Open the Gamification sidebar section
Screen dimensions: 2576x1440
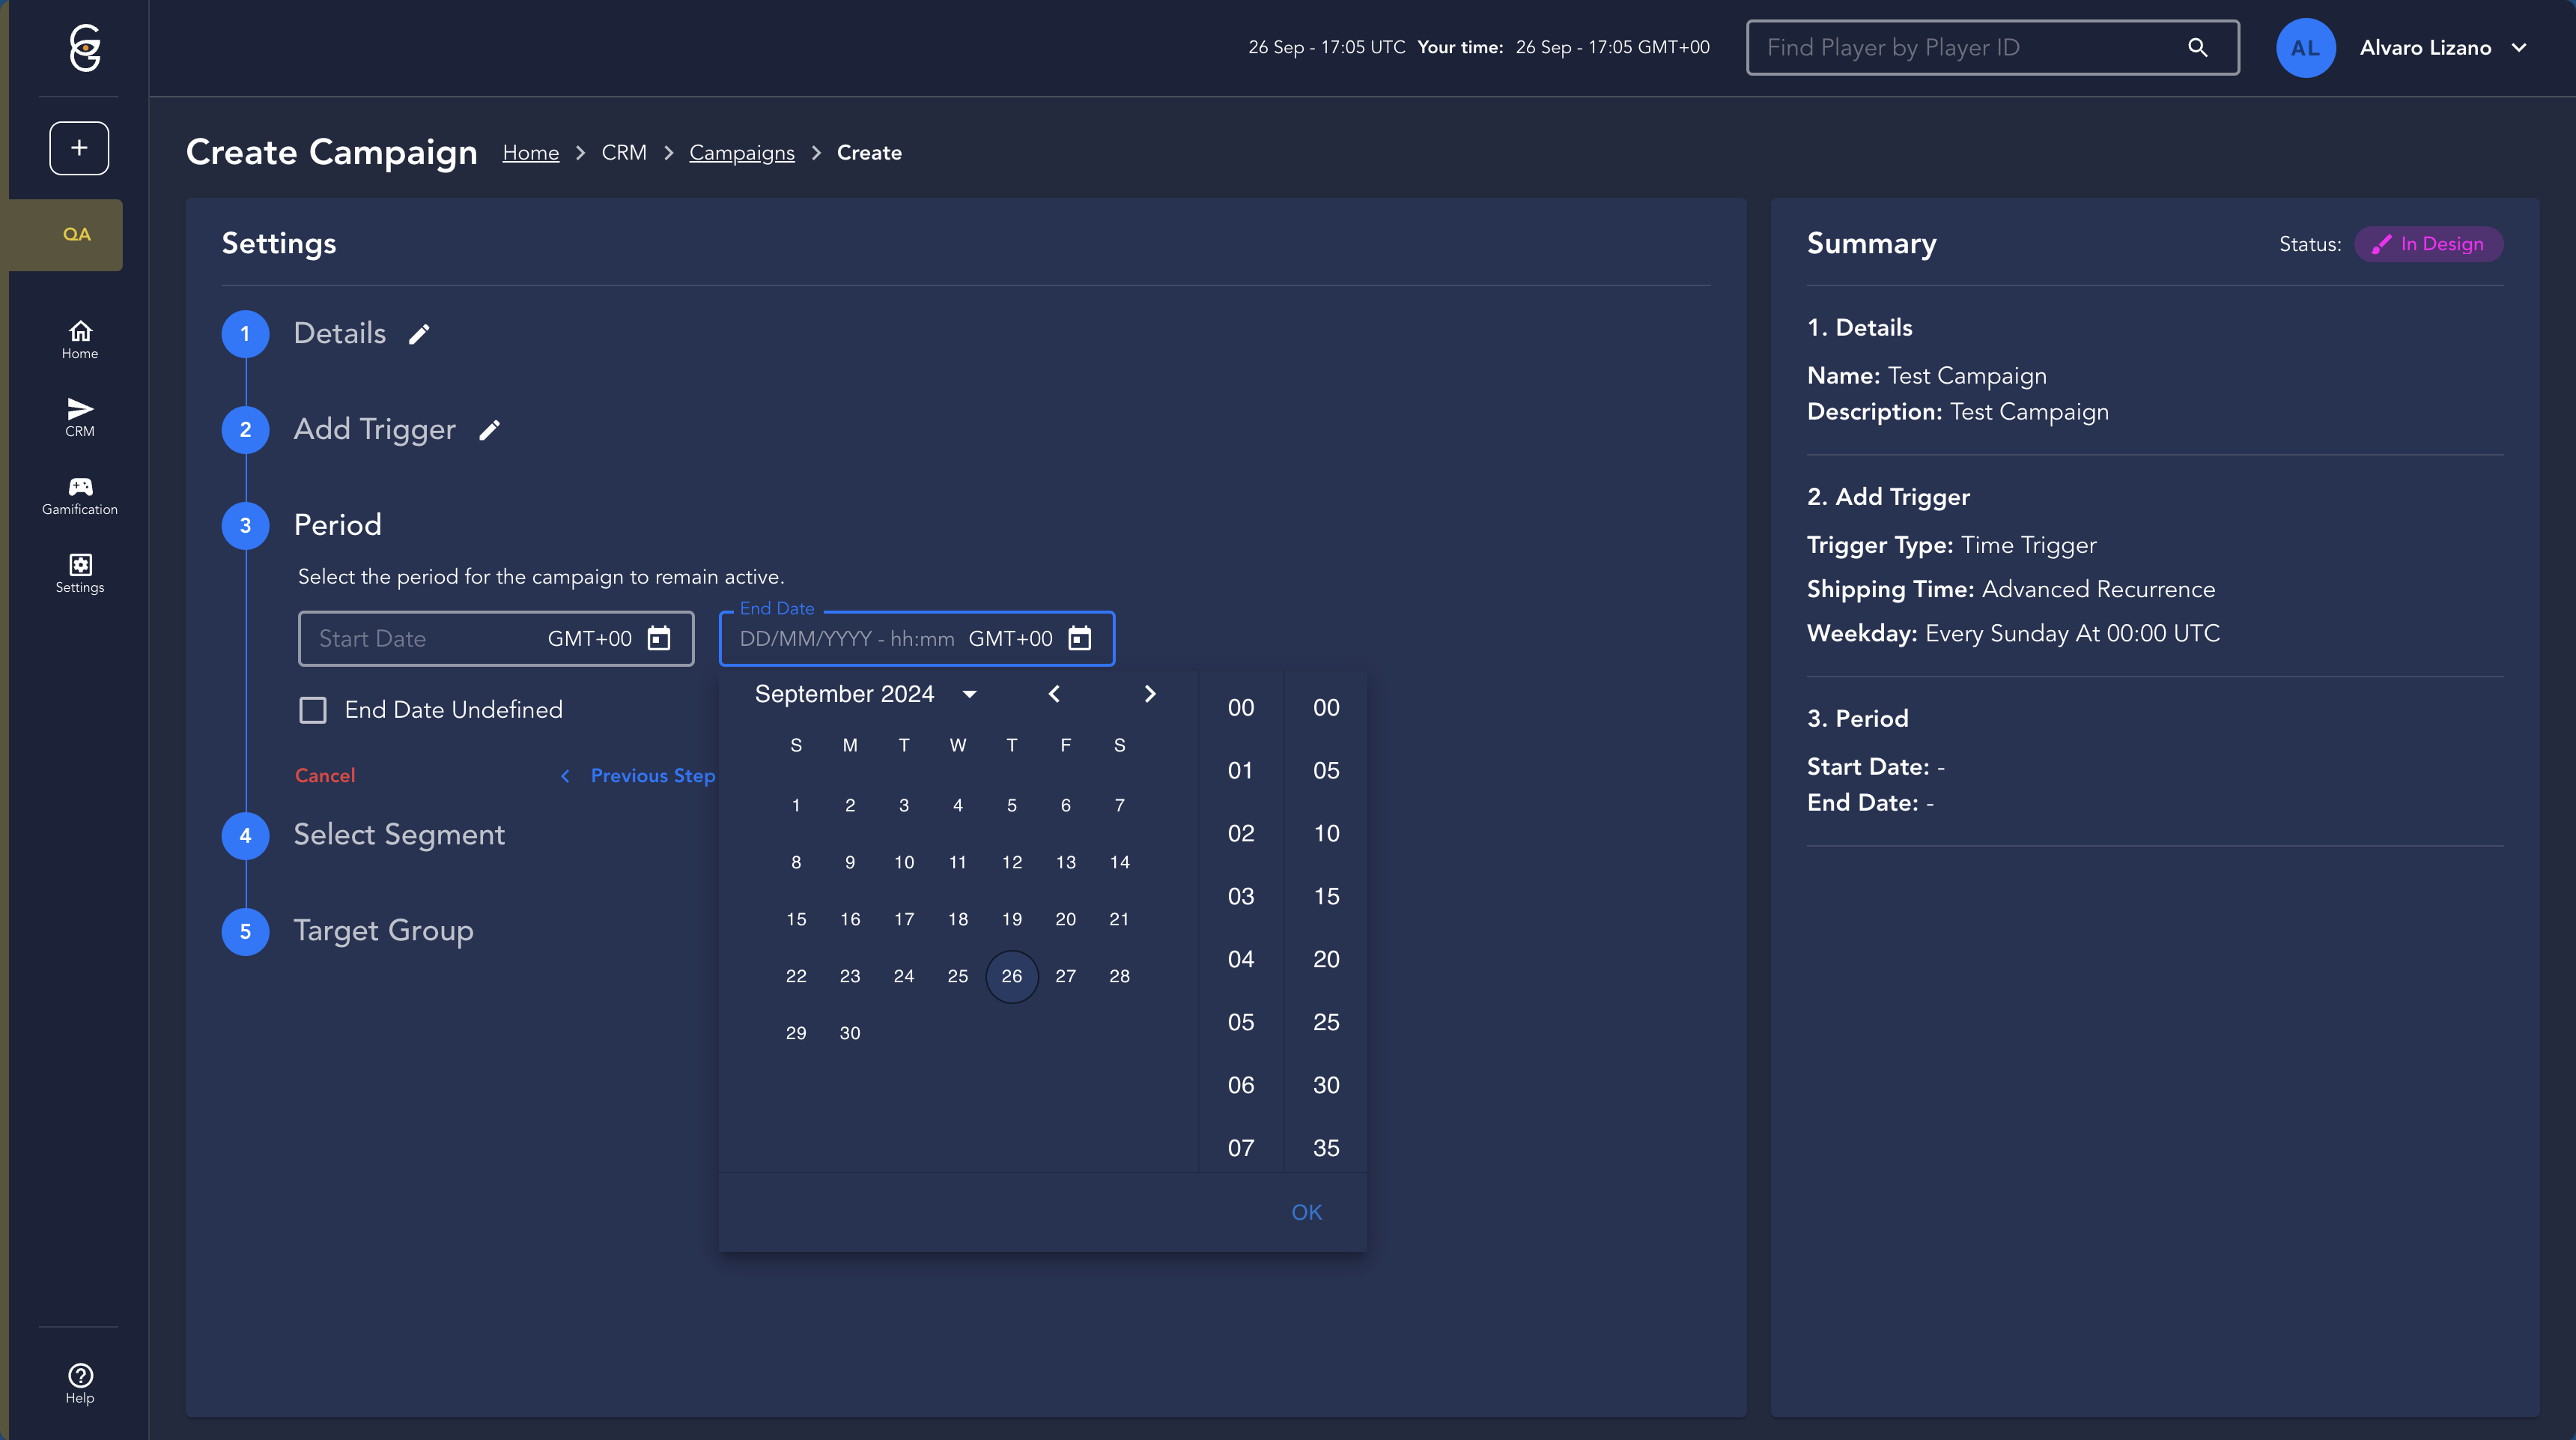coord(80,495)
